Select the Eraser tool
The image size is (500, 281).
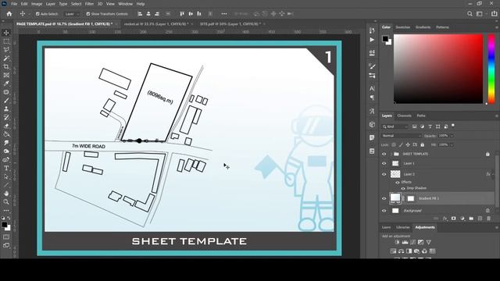point(6,126)
